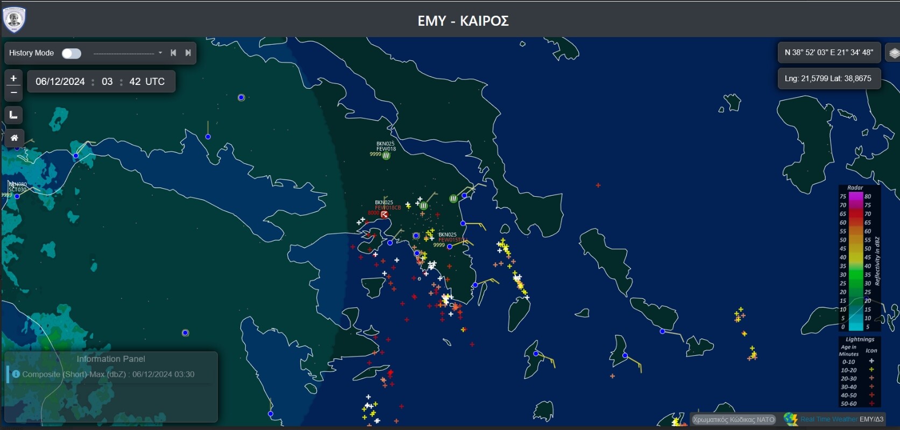Click the hour field showing 03

pos(107,82)
